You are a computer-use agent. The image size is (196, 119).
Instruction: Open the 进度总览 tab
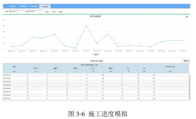(13, 6)
